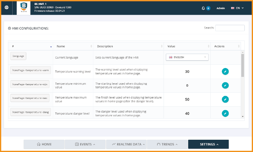This screenshot has width=253, height=152.
Task: Click the table vertical scrollbar thumb
Action: point(242,65)
